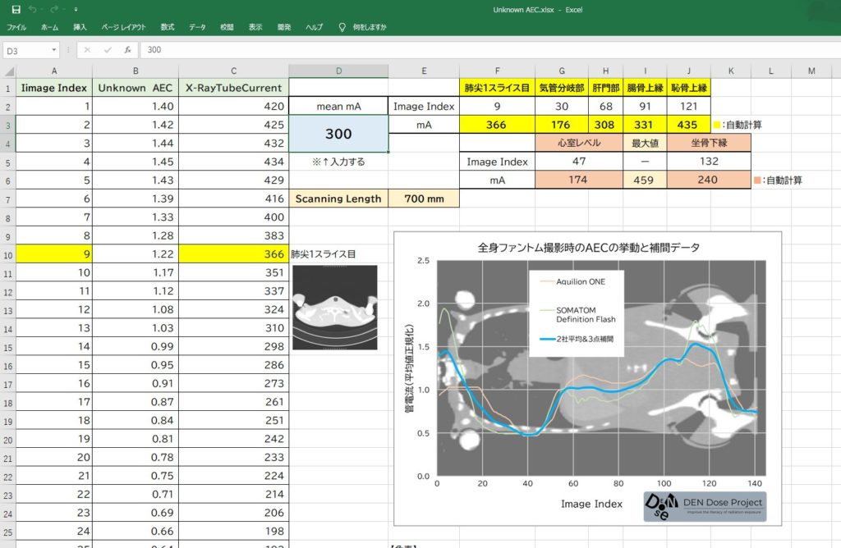
Task: Open Customize Quick Access Toolbar dropdown
Action: coord(76,10)
